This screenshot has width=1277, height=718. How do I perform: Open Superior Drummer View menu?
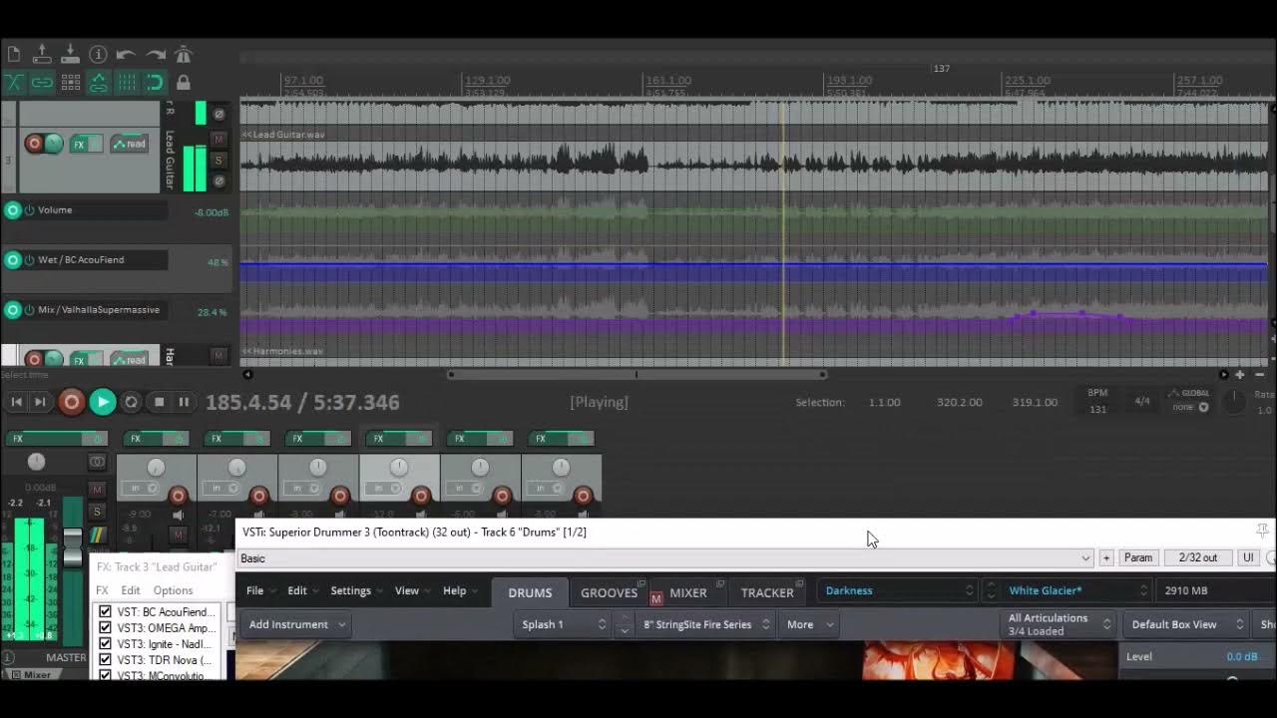click(412, 590)
